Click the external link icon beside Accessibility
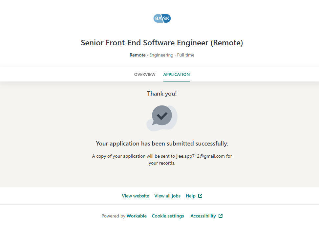 [221, 216]
